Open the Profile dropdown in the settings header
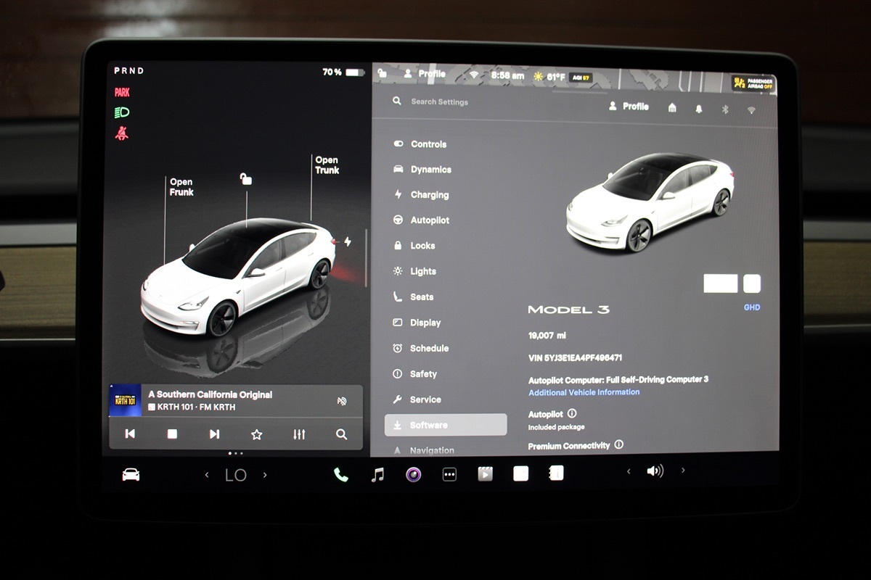This screenshot has height=580, width=871. pyautogui.click(x=629, y=107)
